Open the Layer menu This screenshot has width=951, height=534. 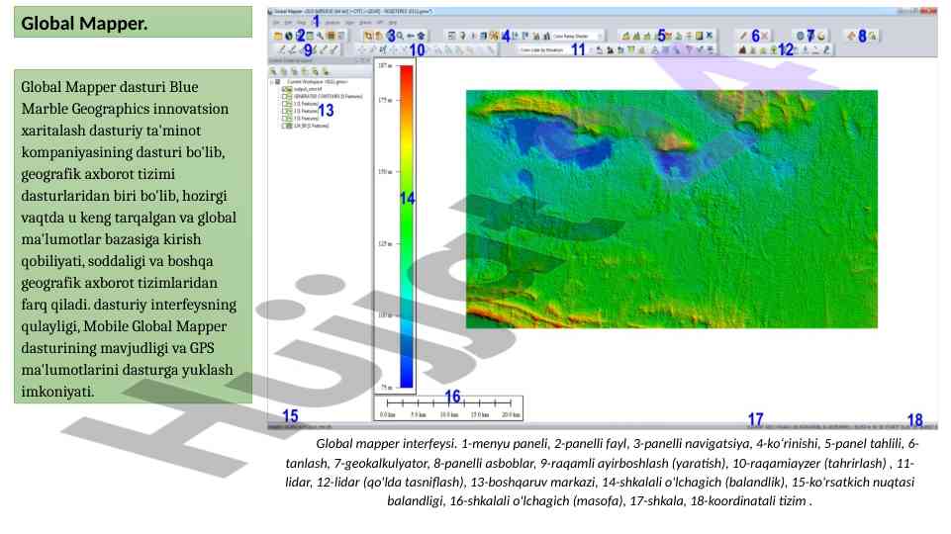click(x=349, y=23)
